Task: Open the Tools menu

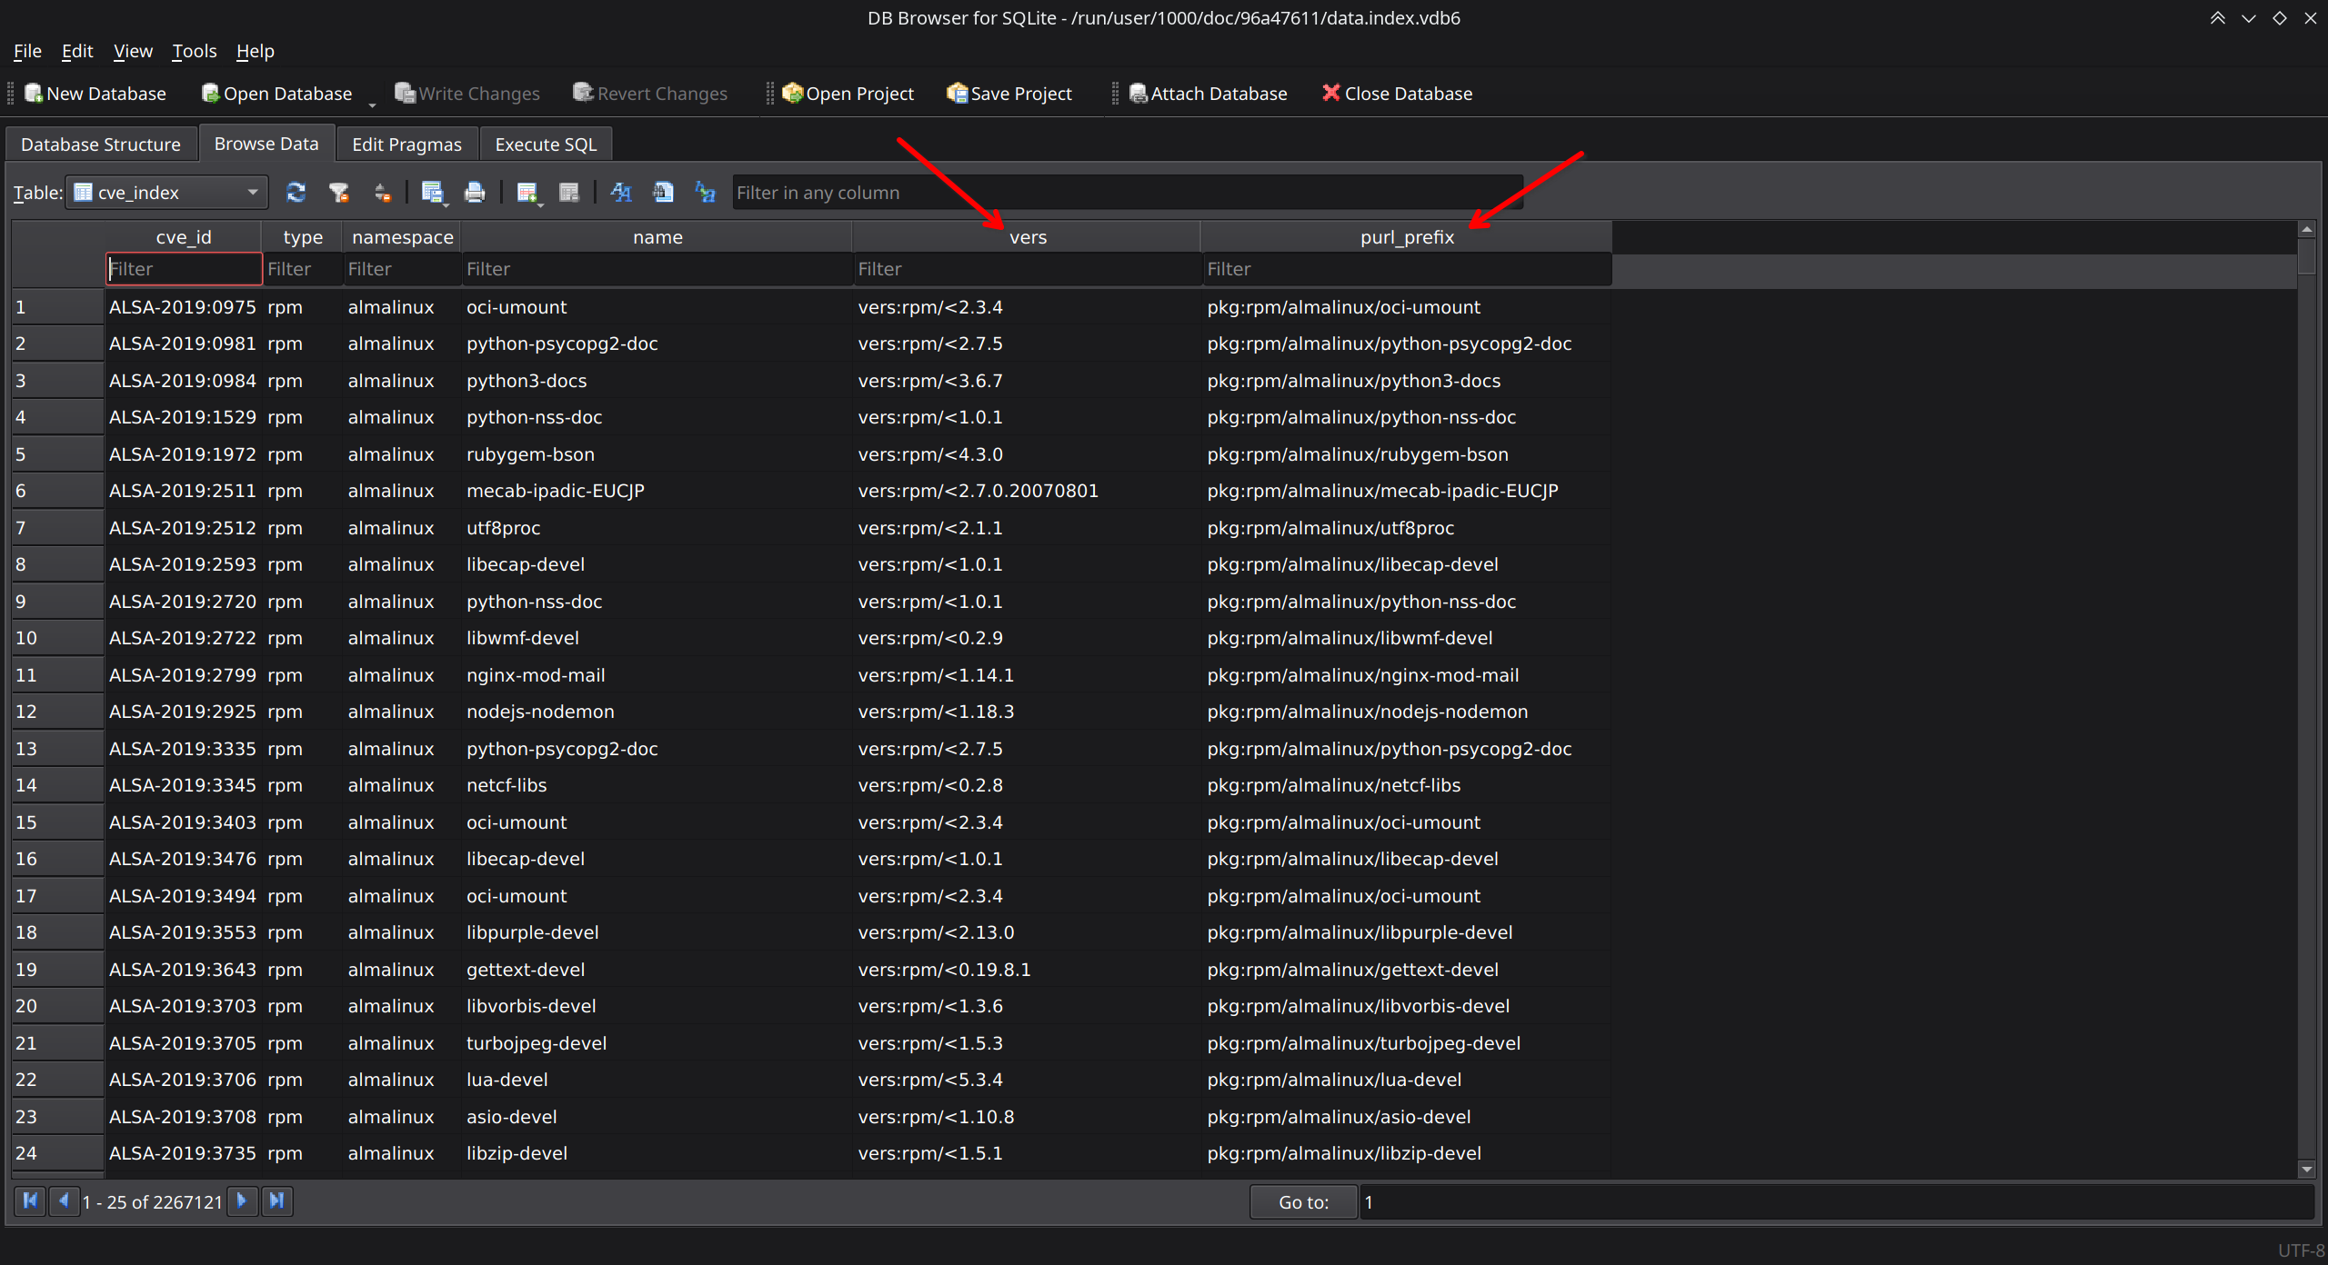Action: (194, 51)
